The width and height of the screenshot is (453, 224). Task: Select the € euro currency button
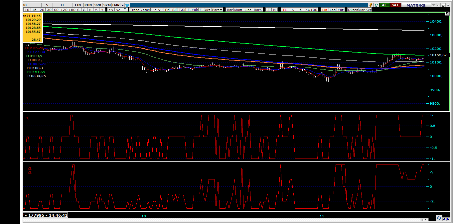(x=301, y=10)
